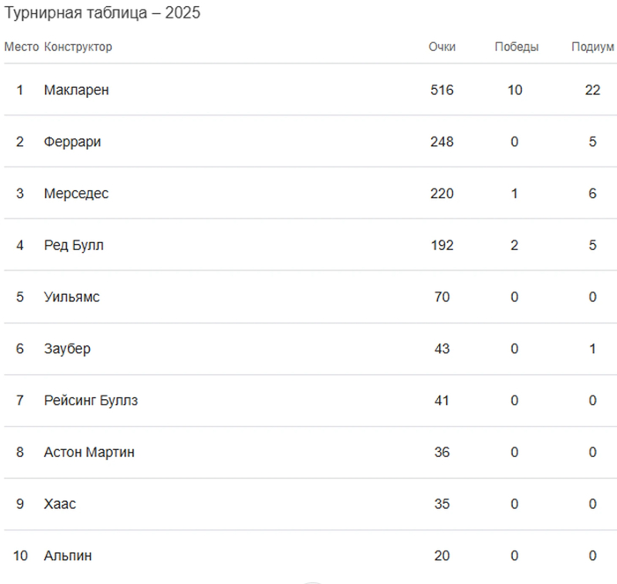This screenshot has height=584, width=617.
Task: Select the Хаас team entry
Action: point(60,505)
